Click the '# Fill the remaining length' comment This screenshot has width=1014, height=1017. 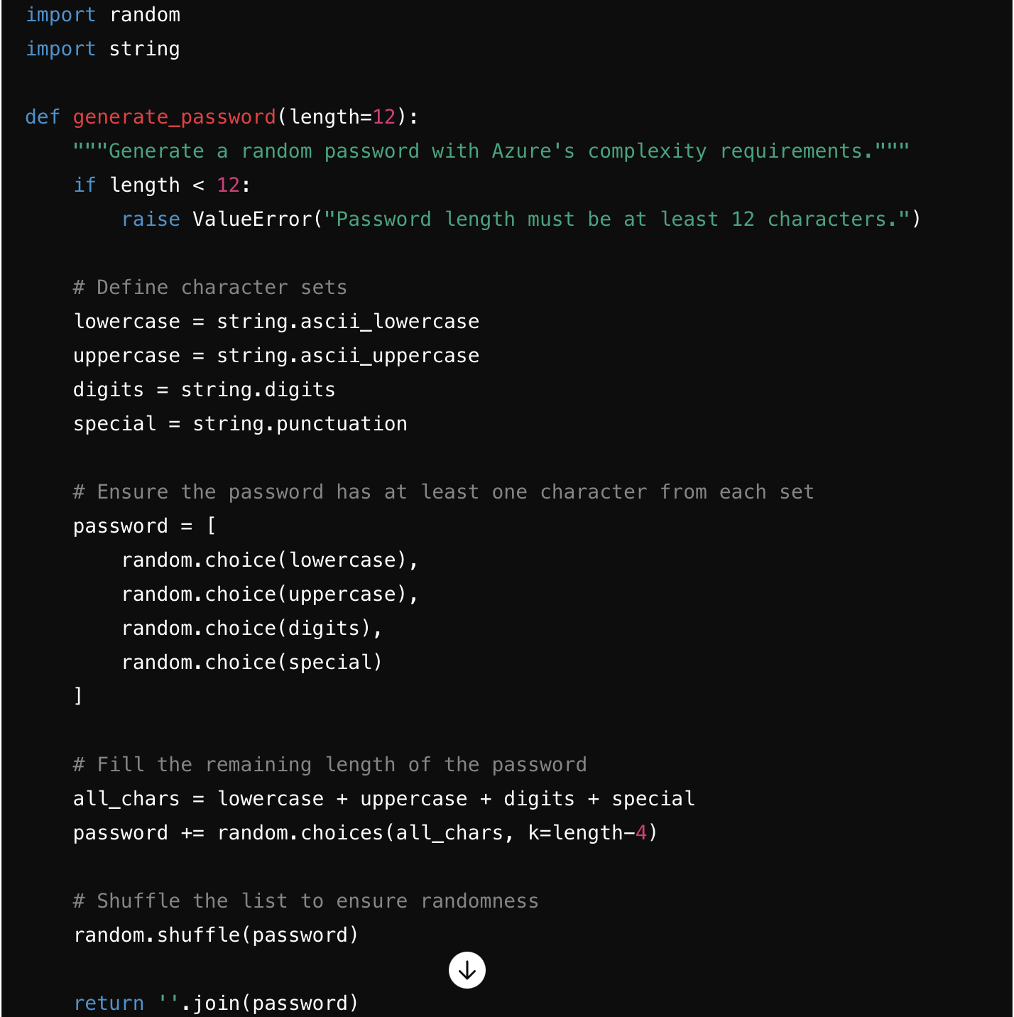329,765
